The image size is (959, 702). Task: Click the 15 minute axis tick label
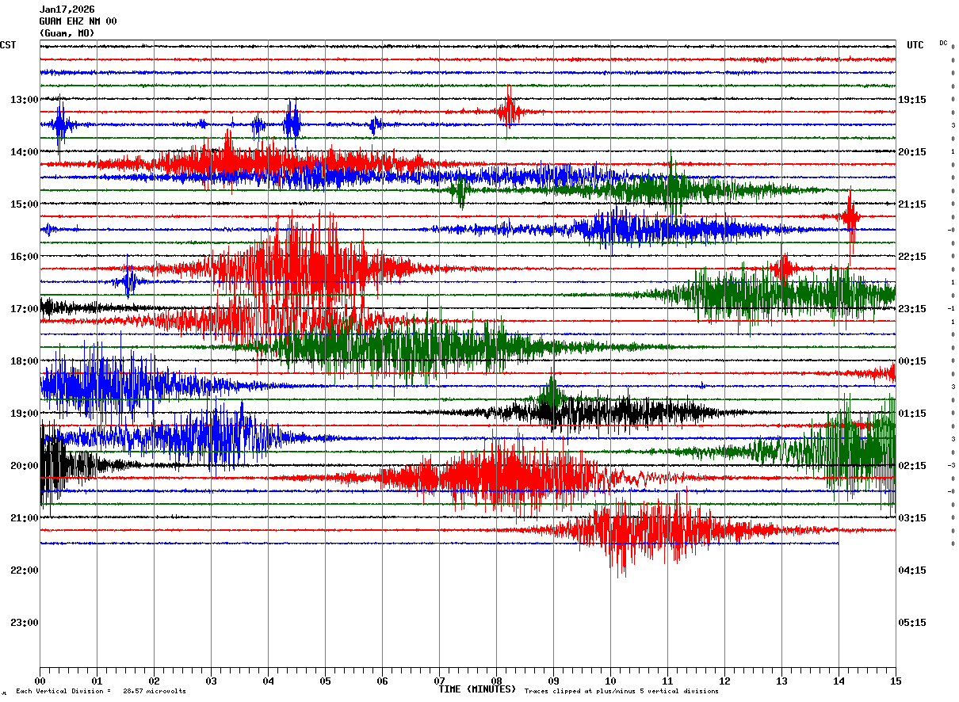(x=896, y=681)
